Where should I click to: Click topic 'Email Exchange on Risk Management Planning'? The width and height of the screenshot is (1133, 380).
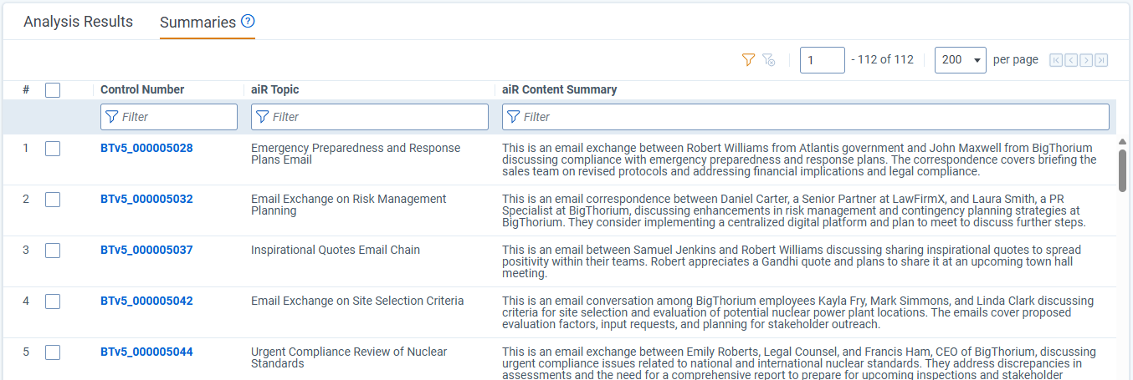point(349,205)
